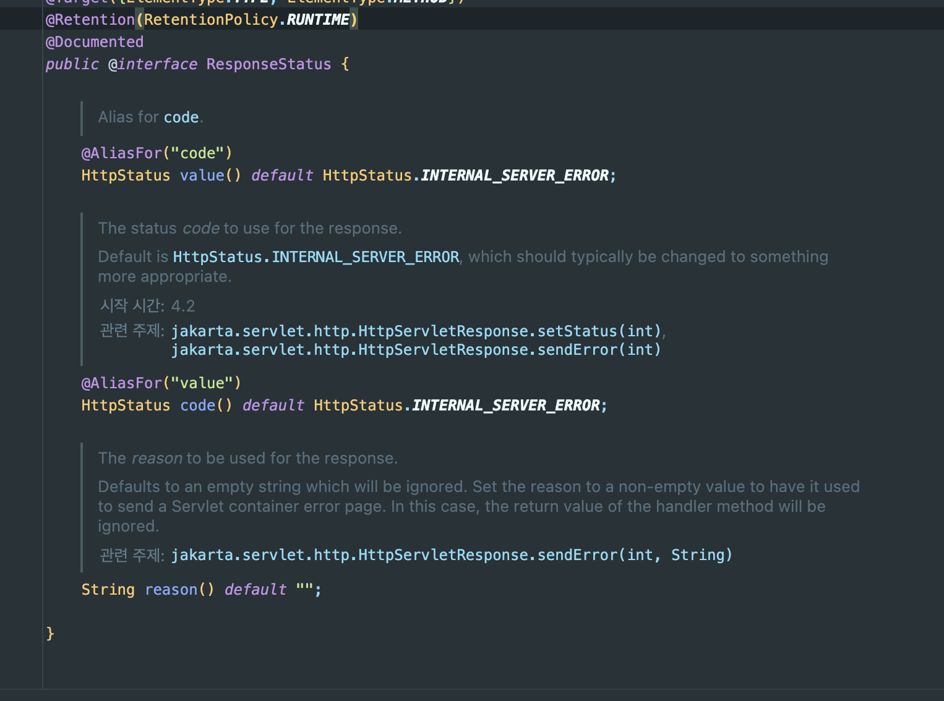The image size is (944, 701).
Task: Open the HttpStatus.INTERNAL_SERVER_ERROR doc link
Action: 316,257
